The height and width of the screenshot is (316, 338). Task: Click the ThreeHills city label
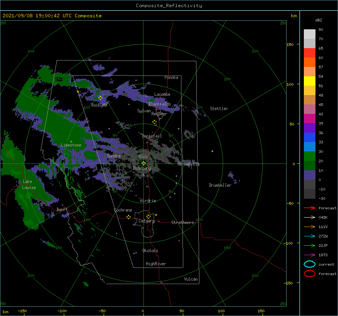click(x=189, y=164)
